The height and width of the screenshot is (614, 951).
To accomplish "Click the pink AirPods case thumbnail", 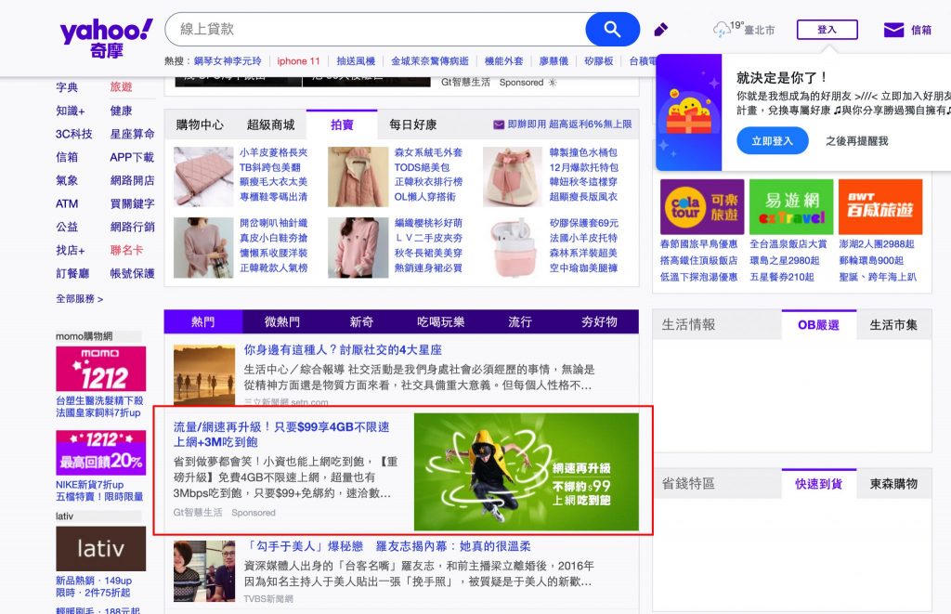I will (513, 247).
